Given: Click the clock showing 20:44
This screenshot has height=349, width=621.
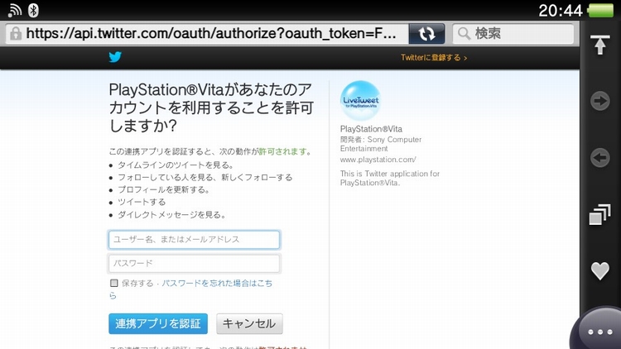Looking at the screenshot, I should pos(561,11).
